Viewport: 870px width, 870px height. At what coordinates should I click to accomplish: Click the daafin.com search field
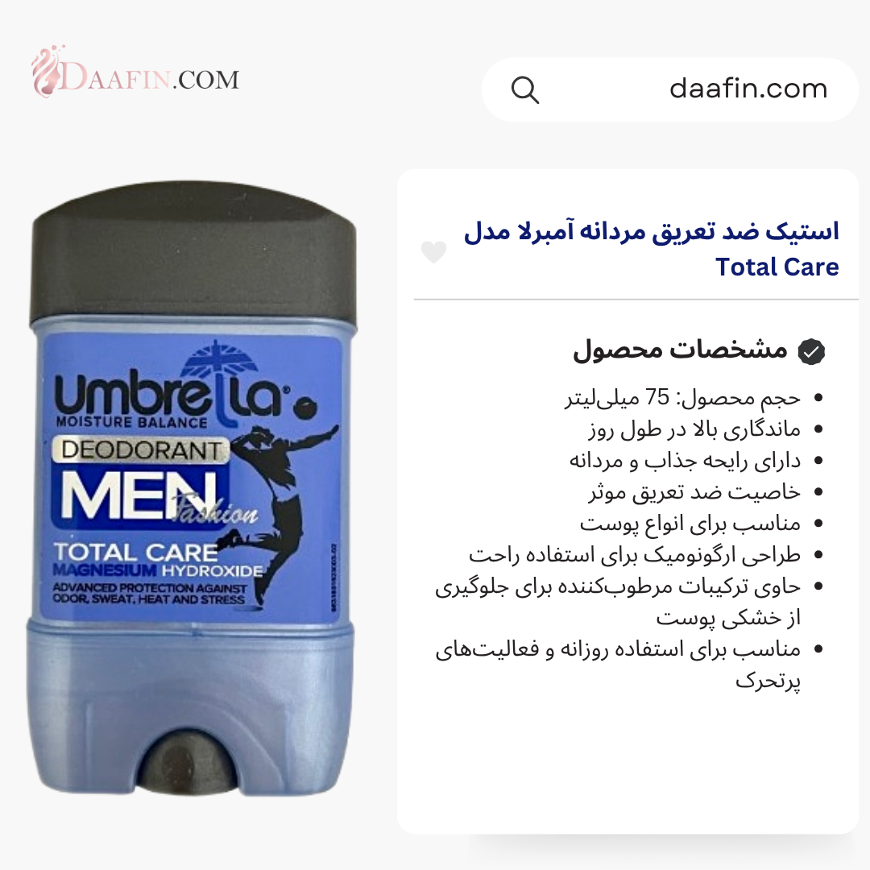point(669,90)
